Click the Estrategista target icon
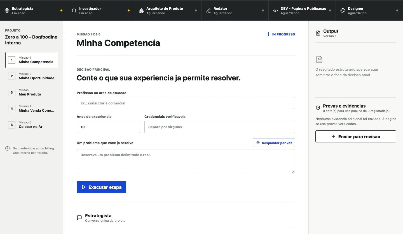The image size is (403, 234). click(7, 11)
